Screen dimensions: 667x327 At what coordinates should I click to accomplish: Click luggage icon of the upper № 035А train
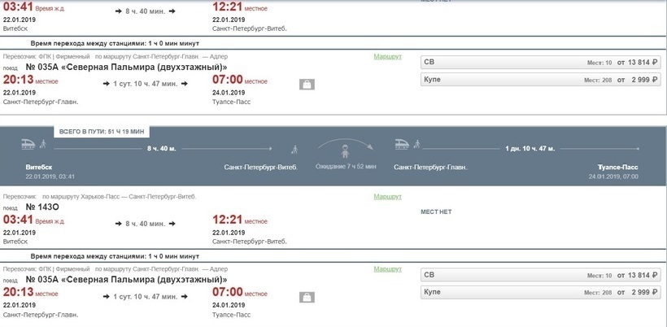click(x=307, y=85)
